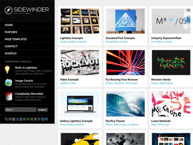The image size is (193, 145).
Task: Click the Mo 01/05 thumbnail
Action: pos(171,21)
